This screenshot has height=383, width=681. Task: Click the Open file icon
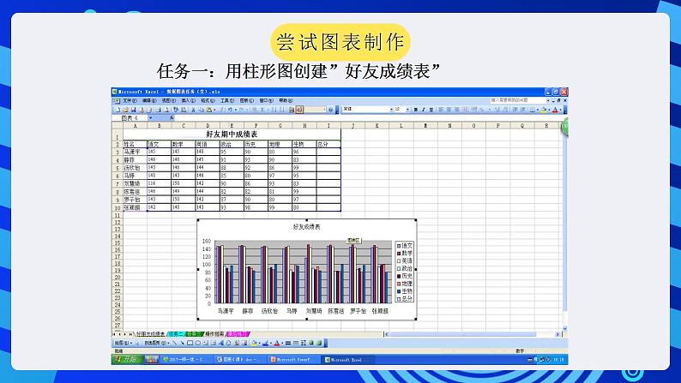point(126,110)
